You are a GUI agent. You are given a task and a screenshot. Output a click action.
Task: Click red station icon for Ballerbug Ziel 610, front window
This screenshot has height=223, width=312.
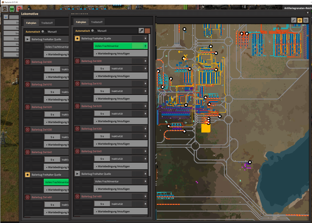(77, 84)
